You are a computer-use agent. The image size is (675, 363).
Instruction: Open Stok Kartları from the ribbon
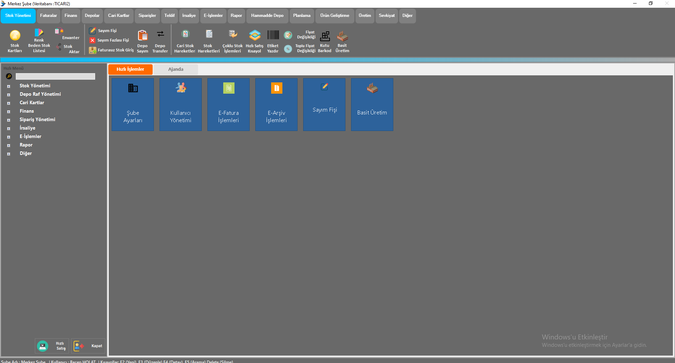15,41
